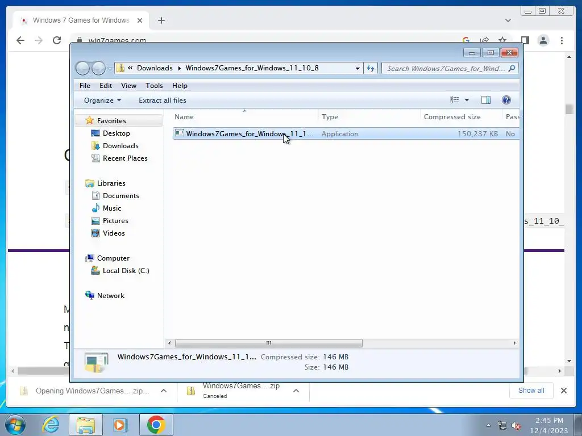Click Show all downloads
The image size is (582, 436).
[x=531, y=391]
